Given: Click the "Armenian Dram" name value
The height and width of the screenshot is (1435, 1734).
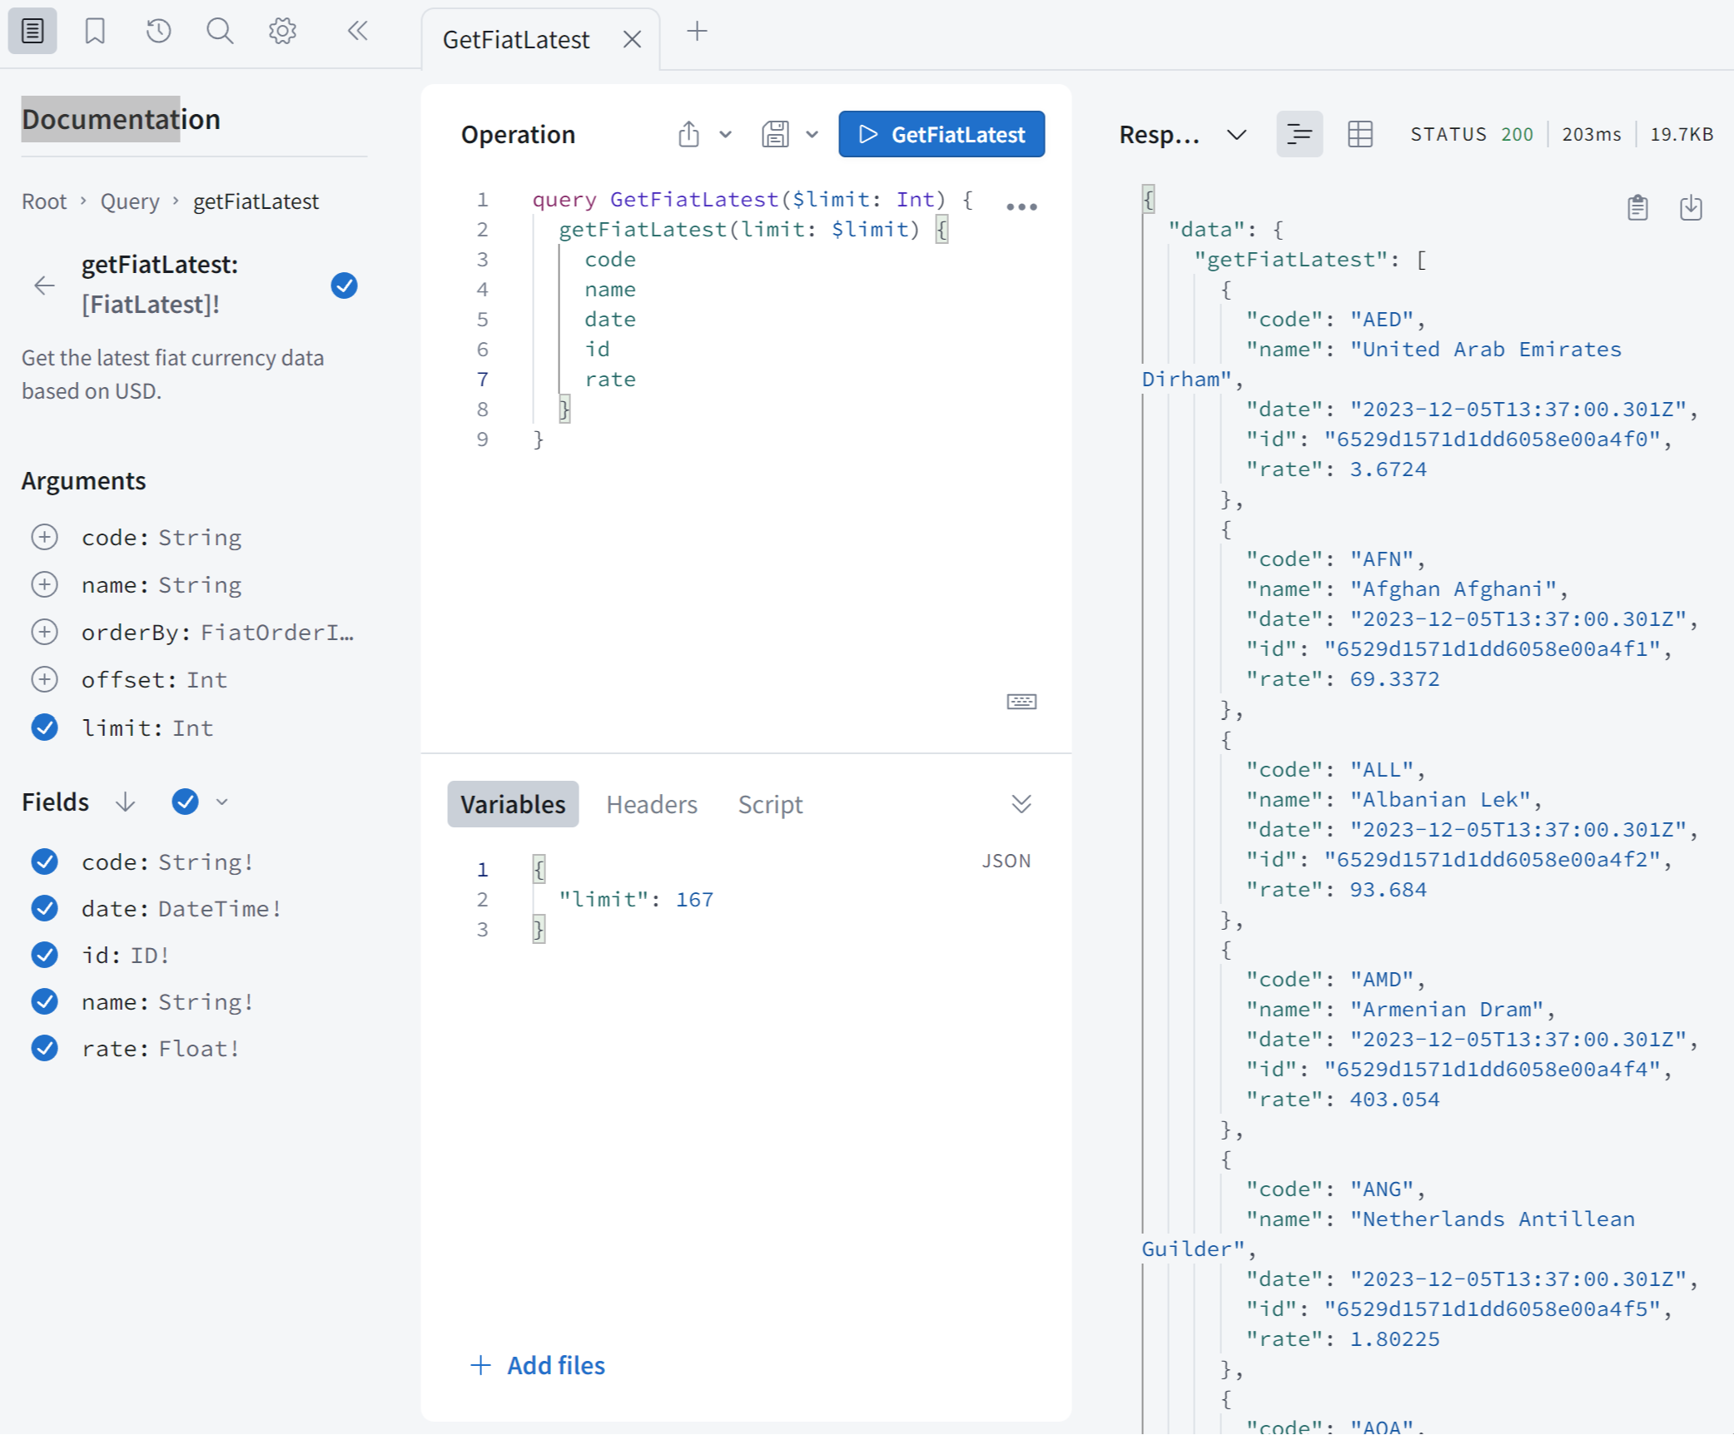Looking at the screenshot, I should tap(1447, 1010).
